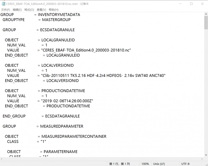Open the 文件(F) menu

point(6,10)
